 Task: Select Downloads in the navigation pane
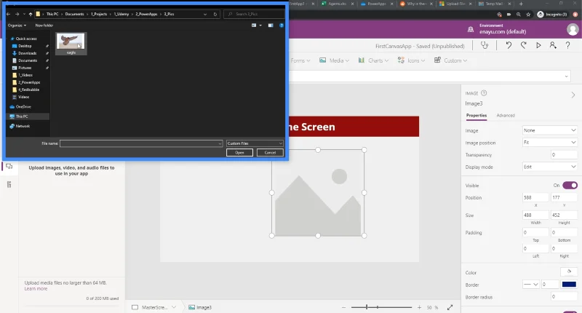(27, 53)
